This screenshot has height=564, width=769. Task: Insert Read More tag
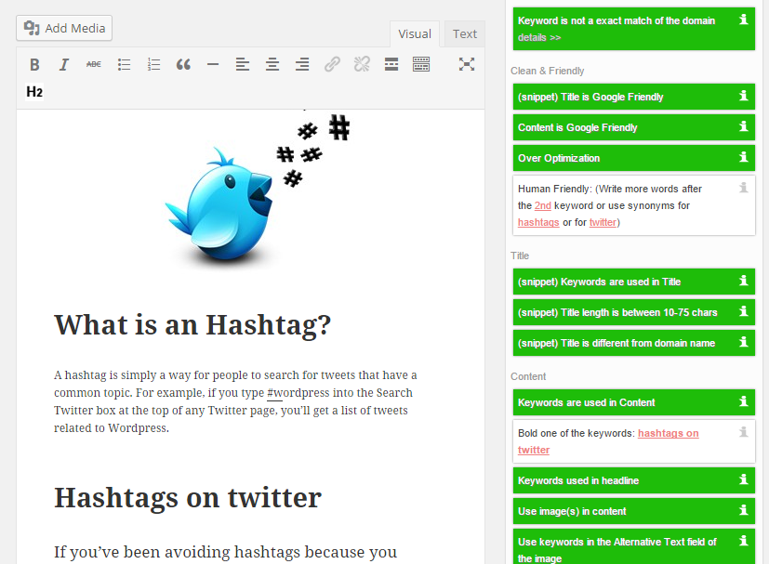pyautogui.click(x=391, y=64)
